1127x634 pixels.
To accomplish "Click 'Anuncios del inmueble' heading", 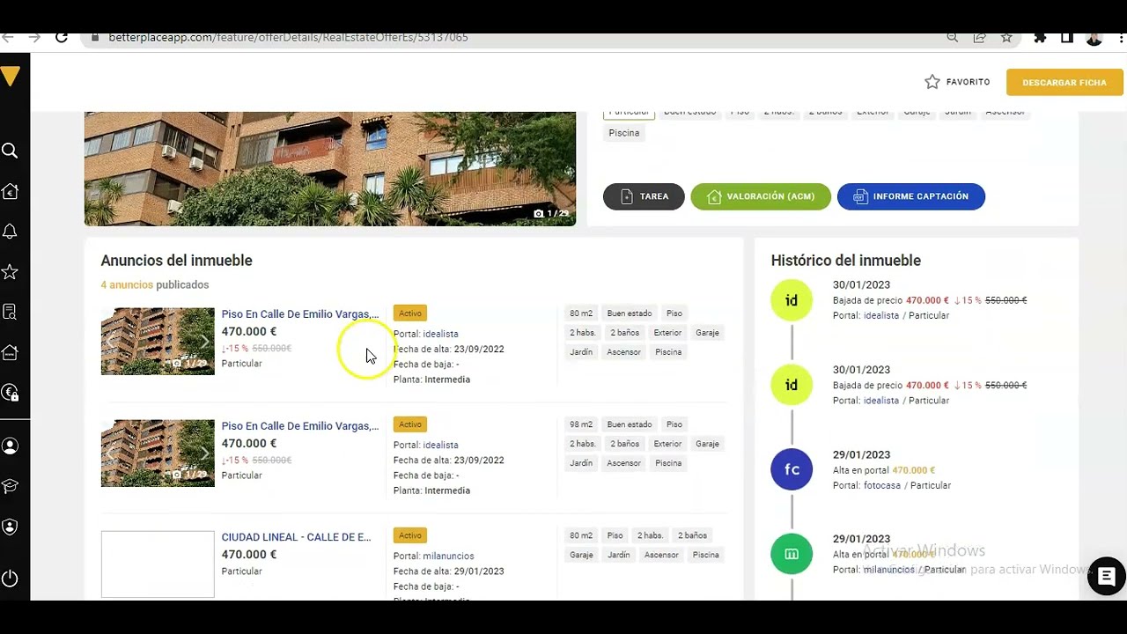I will tap(177, 261).
